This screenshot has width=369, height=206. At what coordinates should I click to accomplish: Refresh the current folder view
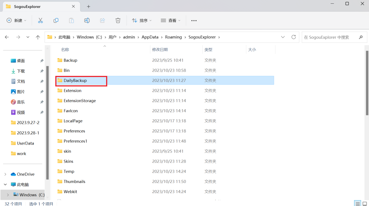[294, 37]
